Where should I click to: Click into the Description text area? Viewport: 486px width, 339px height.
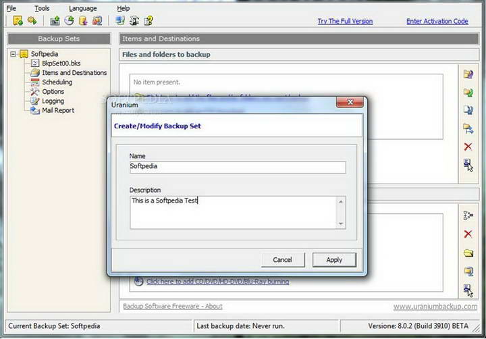(x=233, y=213)
